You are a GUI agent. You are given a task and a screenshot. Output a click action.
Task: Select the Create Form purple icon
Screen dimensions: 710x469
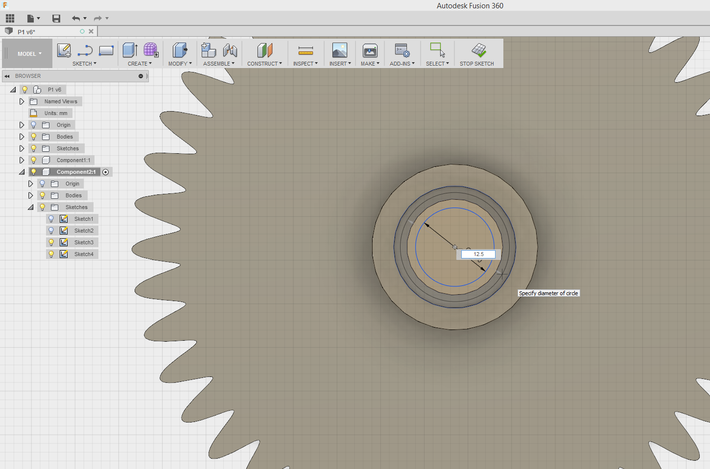click(x=151, y=50)
